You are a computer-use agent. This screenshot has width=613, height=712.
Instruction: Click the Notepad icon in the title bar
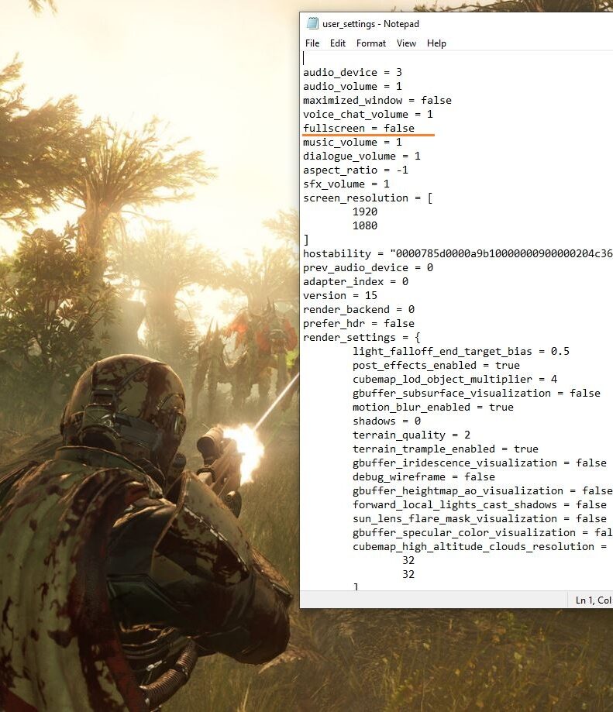pos(312,23)
